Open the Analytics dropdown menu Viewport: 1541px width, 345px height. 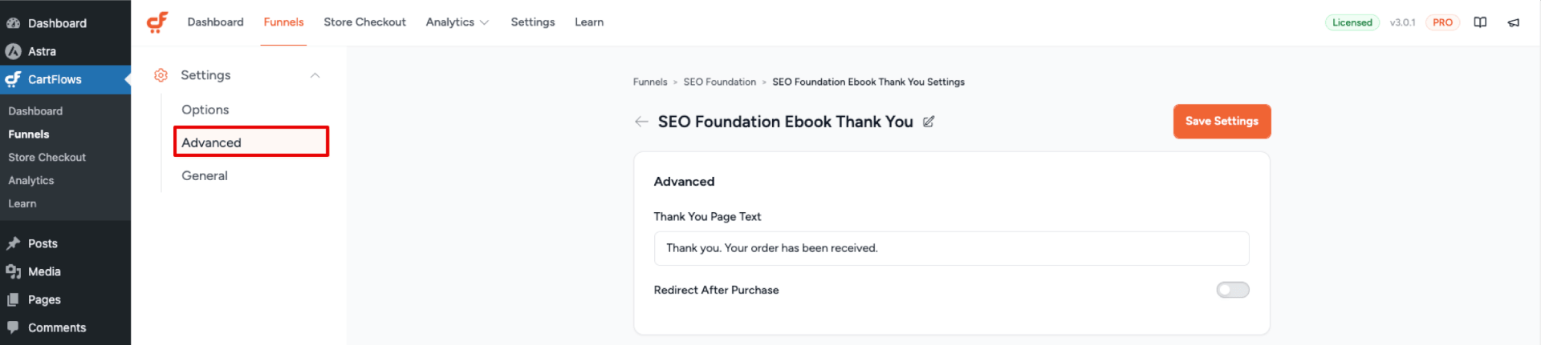[457, 22]
